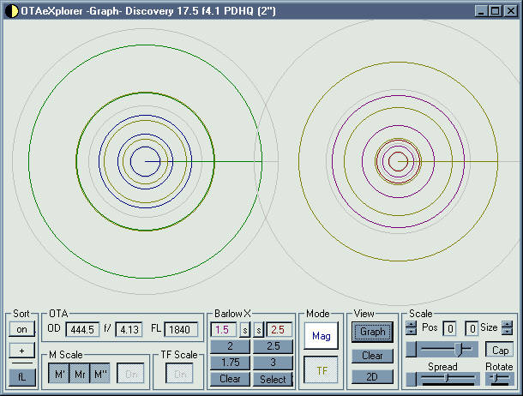Viewport: 523px width, 396px height.
Task: Select the Barlow 1.75 preset button
Action: point(230,363)
